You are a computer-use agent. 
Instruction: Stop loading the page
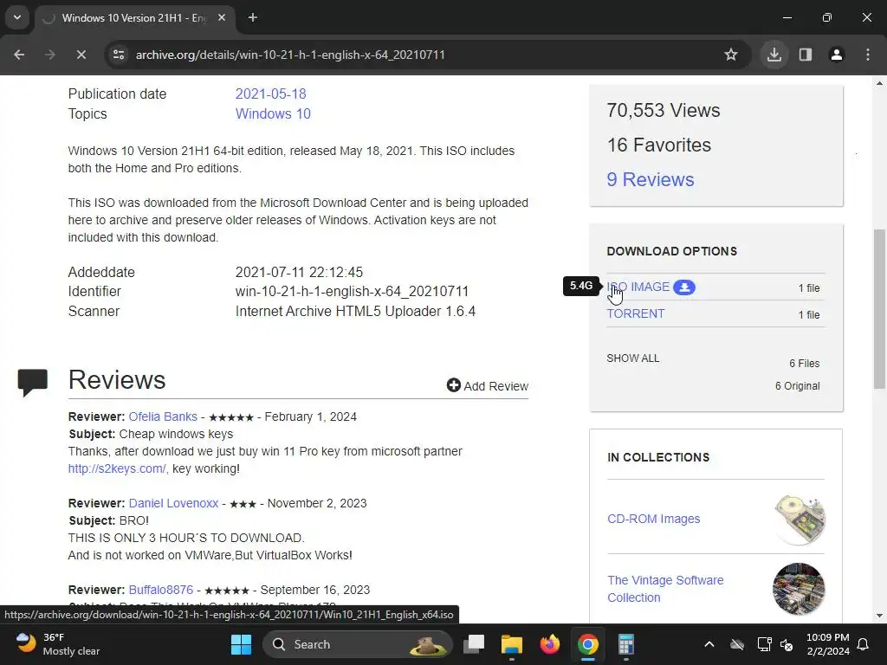(x=81, y=55)
